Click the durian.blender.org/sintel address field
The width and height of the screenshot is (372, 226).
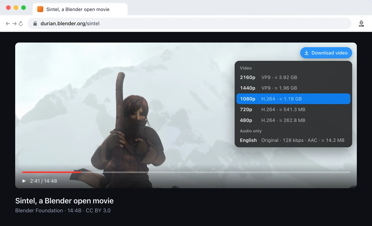coord(189,24)
